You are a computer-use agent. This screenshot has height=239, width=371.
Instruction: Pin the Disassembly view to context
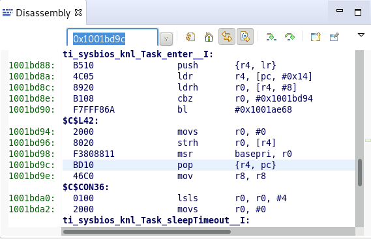click(x=334, y=36)
